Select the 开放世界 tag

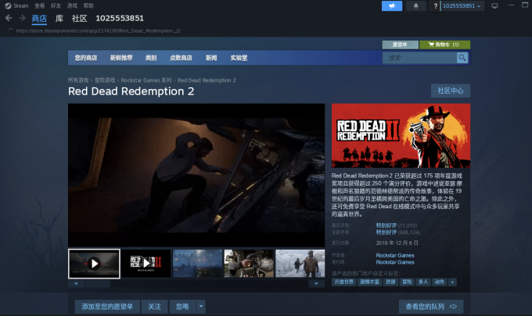pyautogui.click(x=343, y=282)
